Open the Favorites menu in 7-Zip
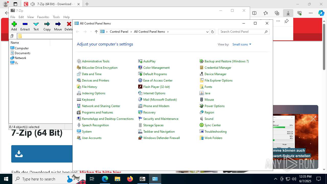 click(x=43, y=17)
